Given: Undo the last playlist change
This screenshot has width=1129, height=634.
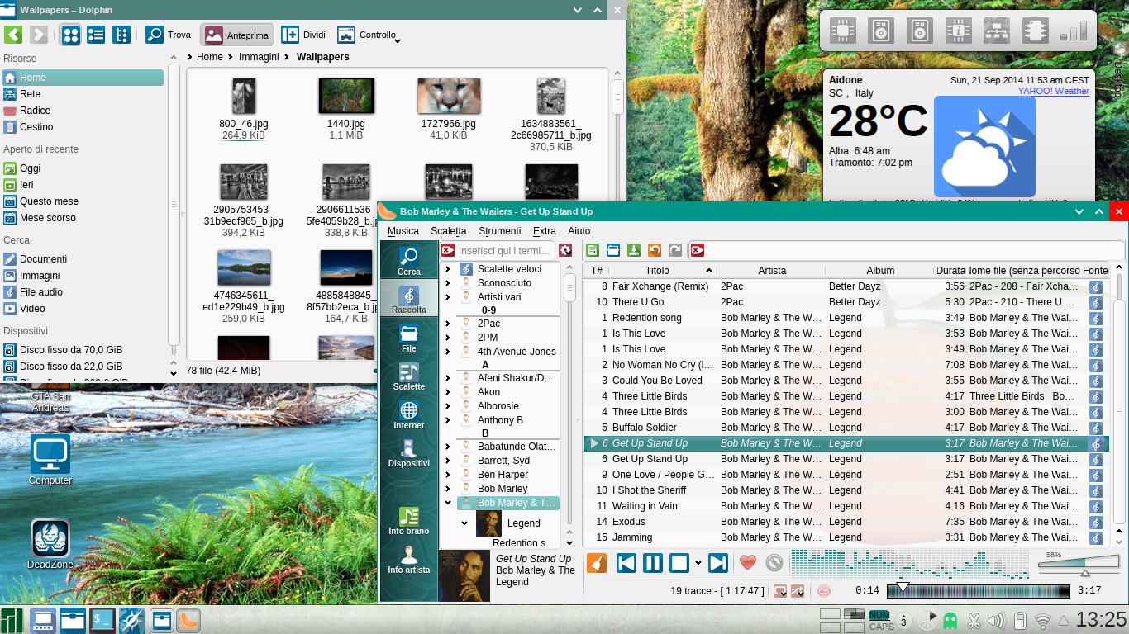Looking at the screenshot, I should [655, 250].
